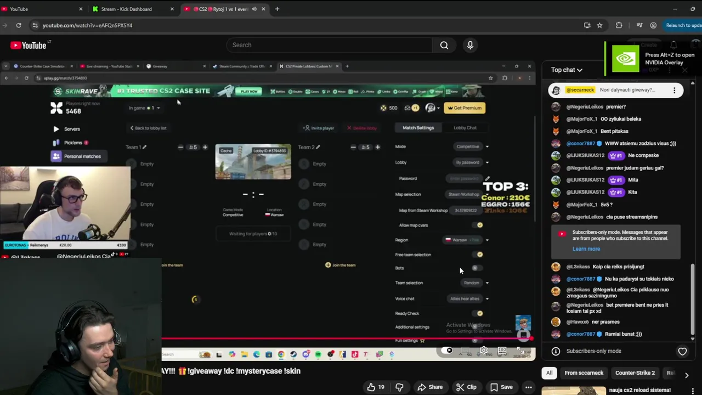
Task: Mute audio on the CS2 tab
Action: point(254,9)
